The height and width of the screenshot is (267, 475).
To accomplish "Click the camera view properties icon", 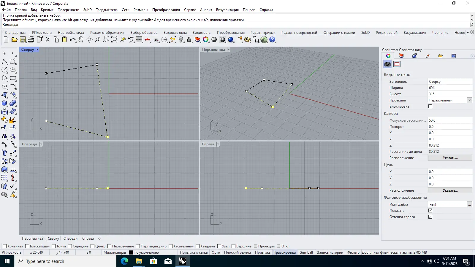I will point(387,64).
